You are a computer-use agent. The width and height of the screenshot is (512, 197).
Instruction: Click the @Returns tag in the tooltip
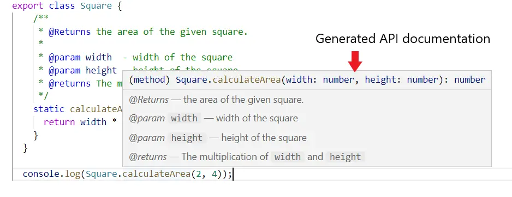click(x=149, y=100)
